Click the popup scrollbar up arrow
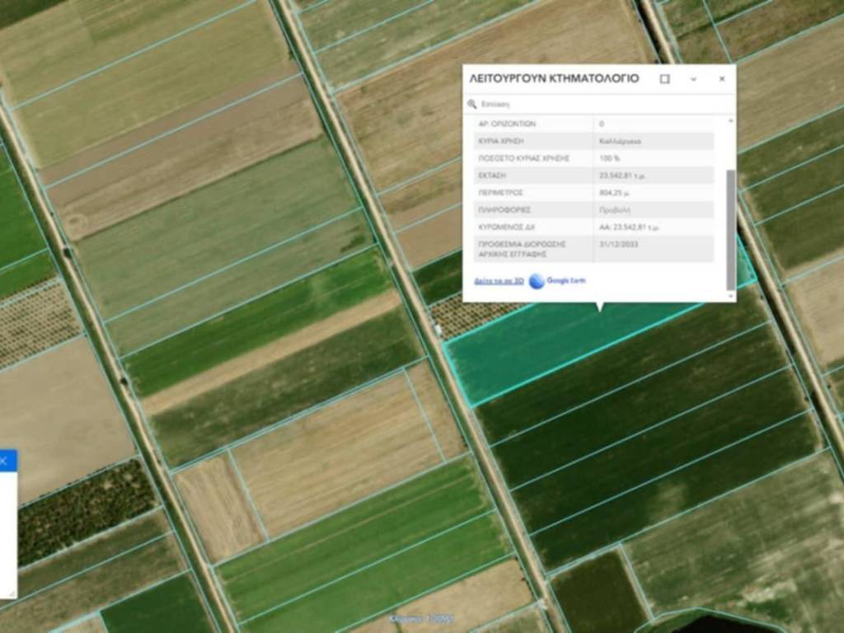 point(730,122)
